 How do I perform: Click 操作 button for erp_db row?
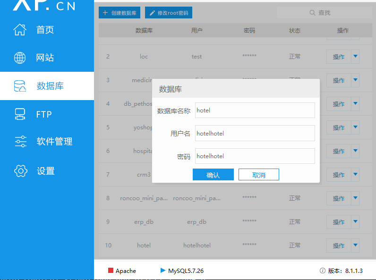point(339,222)
